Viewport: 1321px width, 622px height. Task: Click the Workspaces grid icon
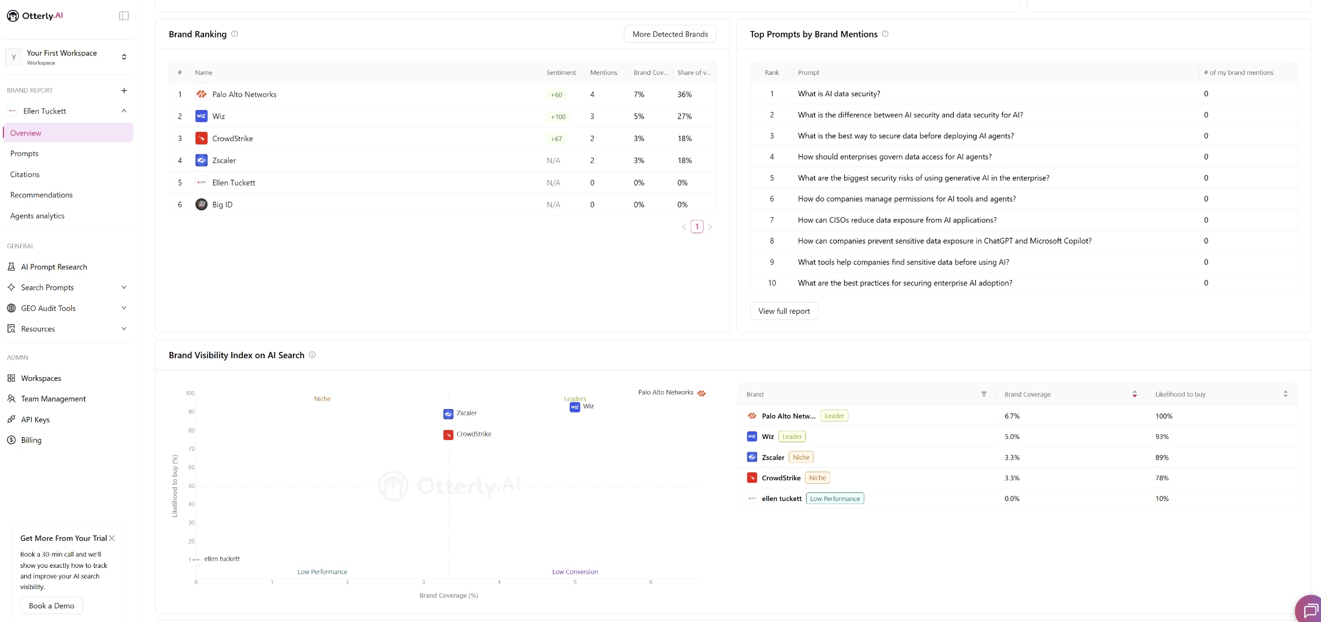point(11,378)
